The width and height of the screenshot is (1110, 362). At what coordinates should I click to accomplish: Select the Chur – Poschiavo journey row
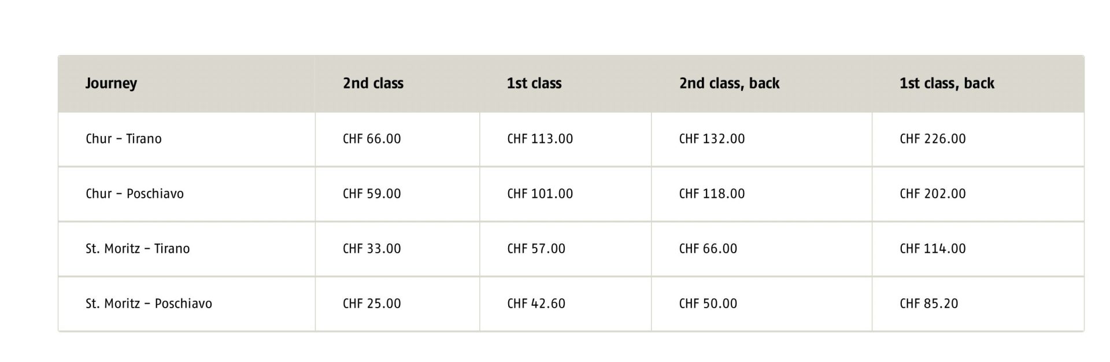point(135,194)
